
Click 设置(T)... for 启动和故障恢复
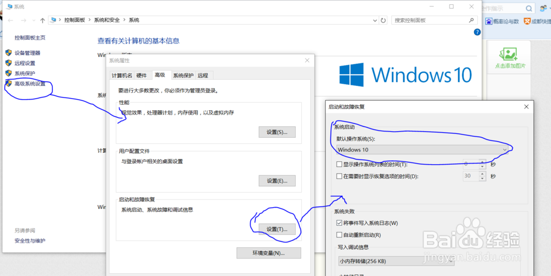pyautogui.click(x=277, y=229)
